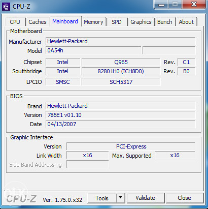This screenshot has height=209, width=208.
Task: Click the Link Width x16 value
Action: pos(88,155)
